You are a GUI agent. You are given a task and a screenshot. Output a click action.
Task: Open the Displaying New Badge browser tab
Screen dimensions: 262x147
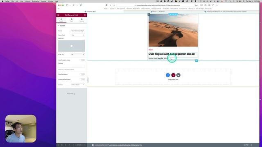pos(226,12)
